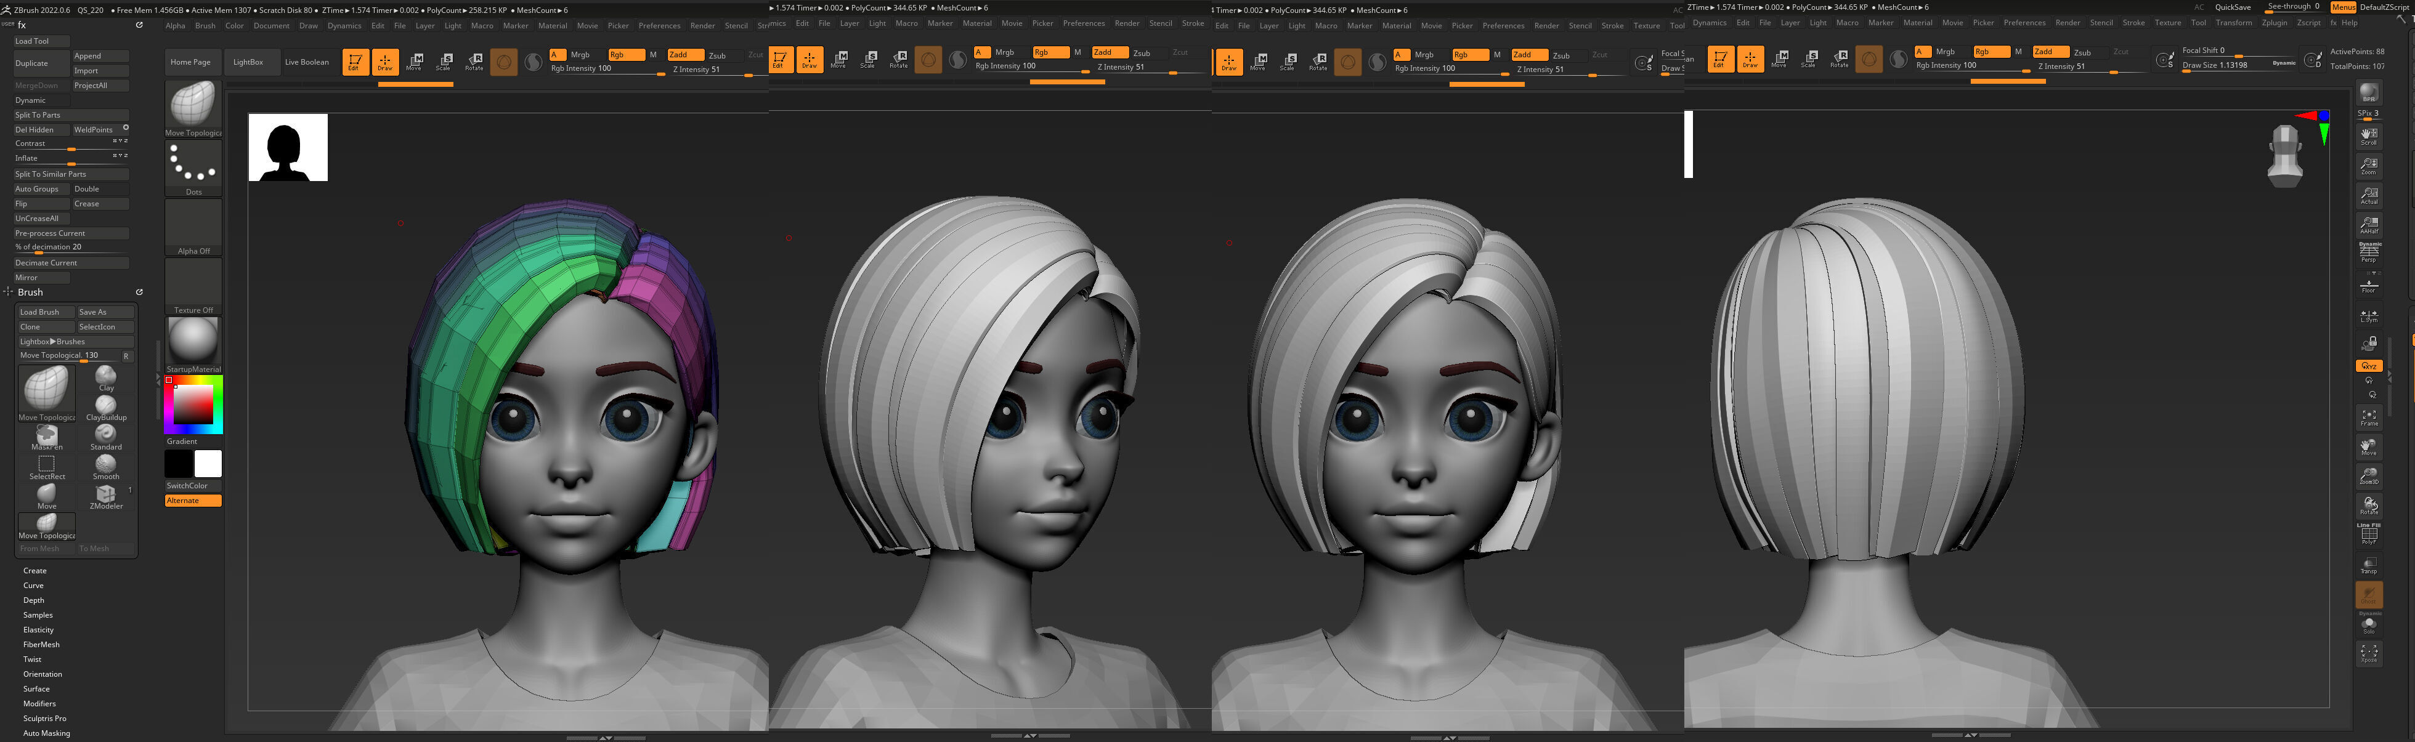Click the Xpose icon

pyautogui.click(x=2368, y=653)
